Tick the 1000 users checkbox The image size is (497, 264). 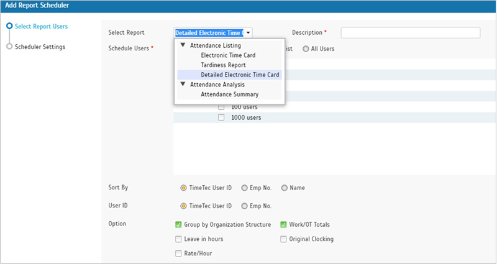[221, 117]
